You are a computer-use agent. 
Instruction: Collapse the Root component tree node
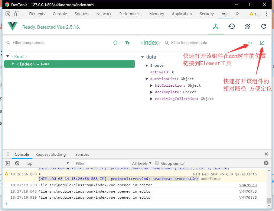(x=8, y=56)
